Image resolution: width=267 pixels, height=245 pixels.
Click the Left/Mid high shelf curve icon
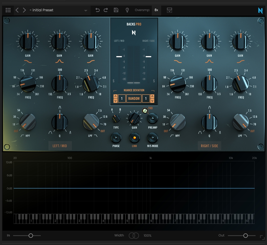tap(91, 61)
